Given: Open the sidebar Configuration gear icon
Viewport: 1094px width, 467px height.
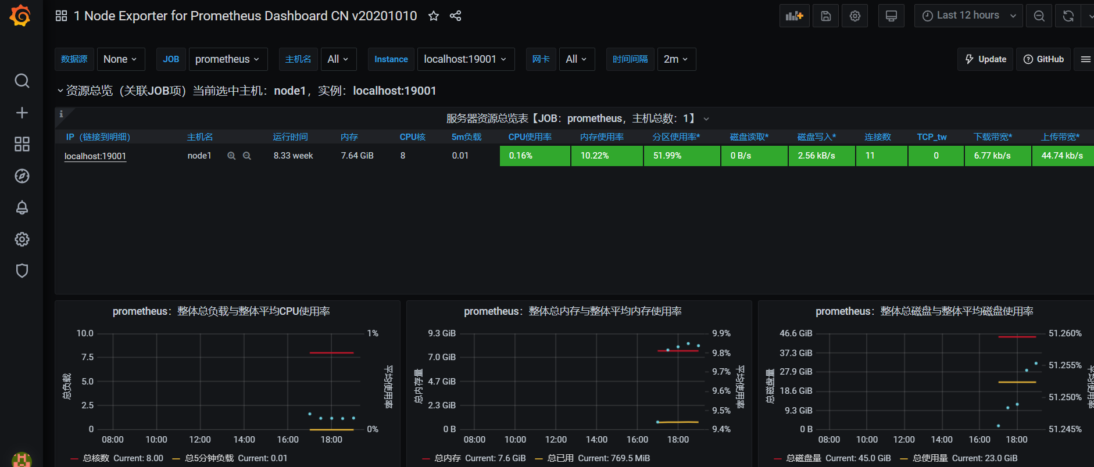Looking at the screenshot, I should [22, 239].
